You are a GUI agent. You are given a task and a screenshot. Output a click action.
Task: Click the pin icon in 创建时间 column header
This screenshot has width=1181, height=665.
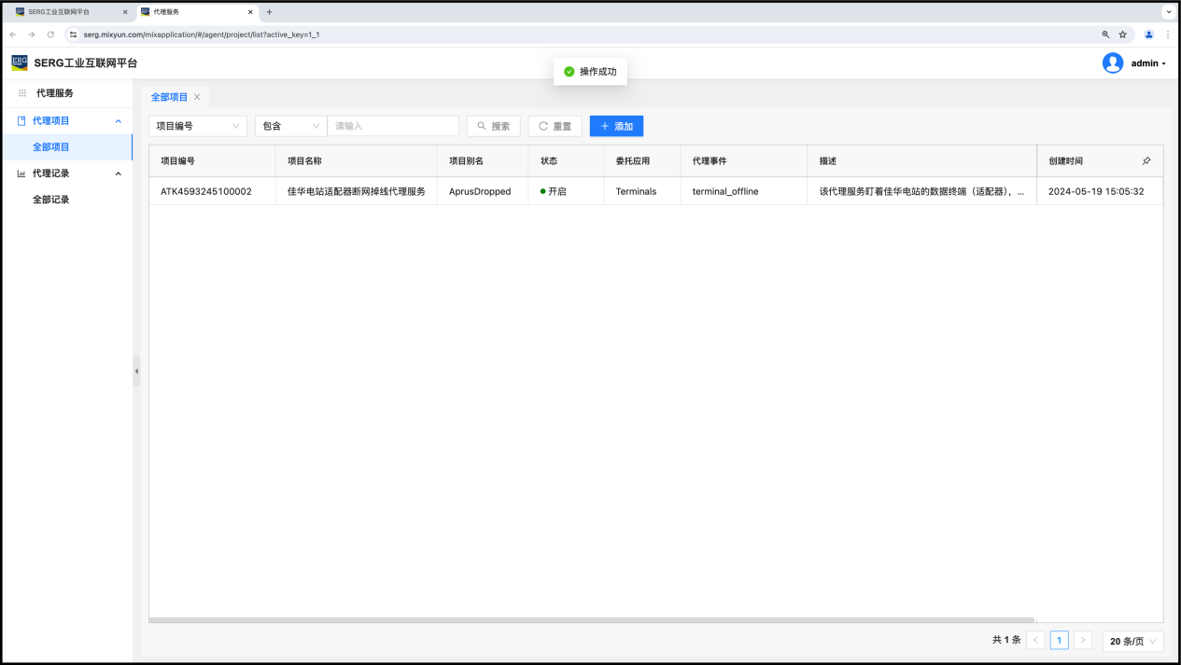pos(1146,160)
